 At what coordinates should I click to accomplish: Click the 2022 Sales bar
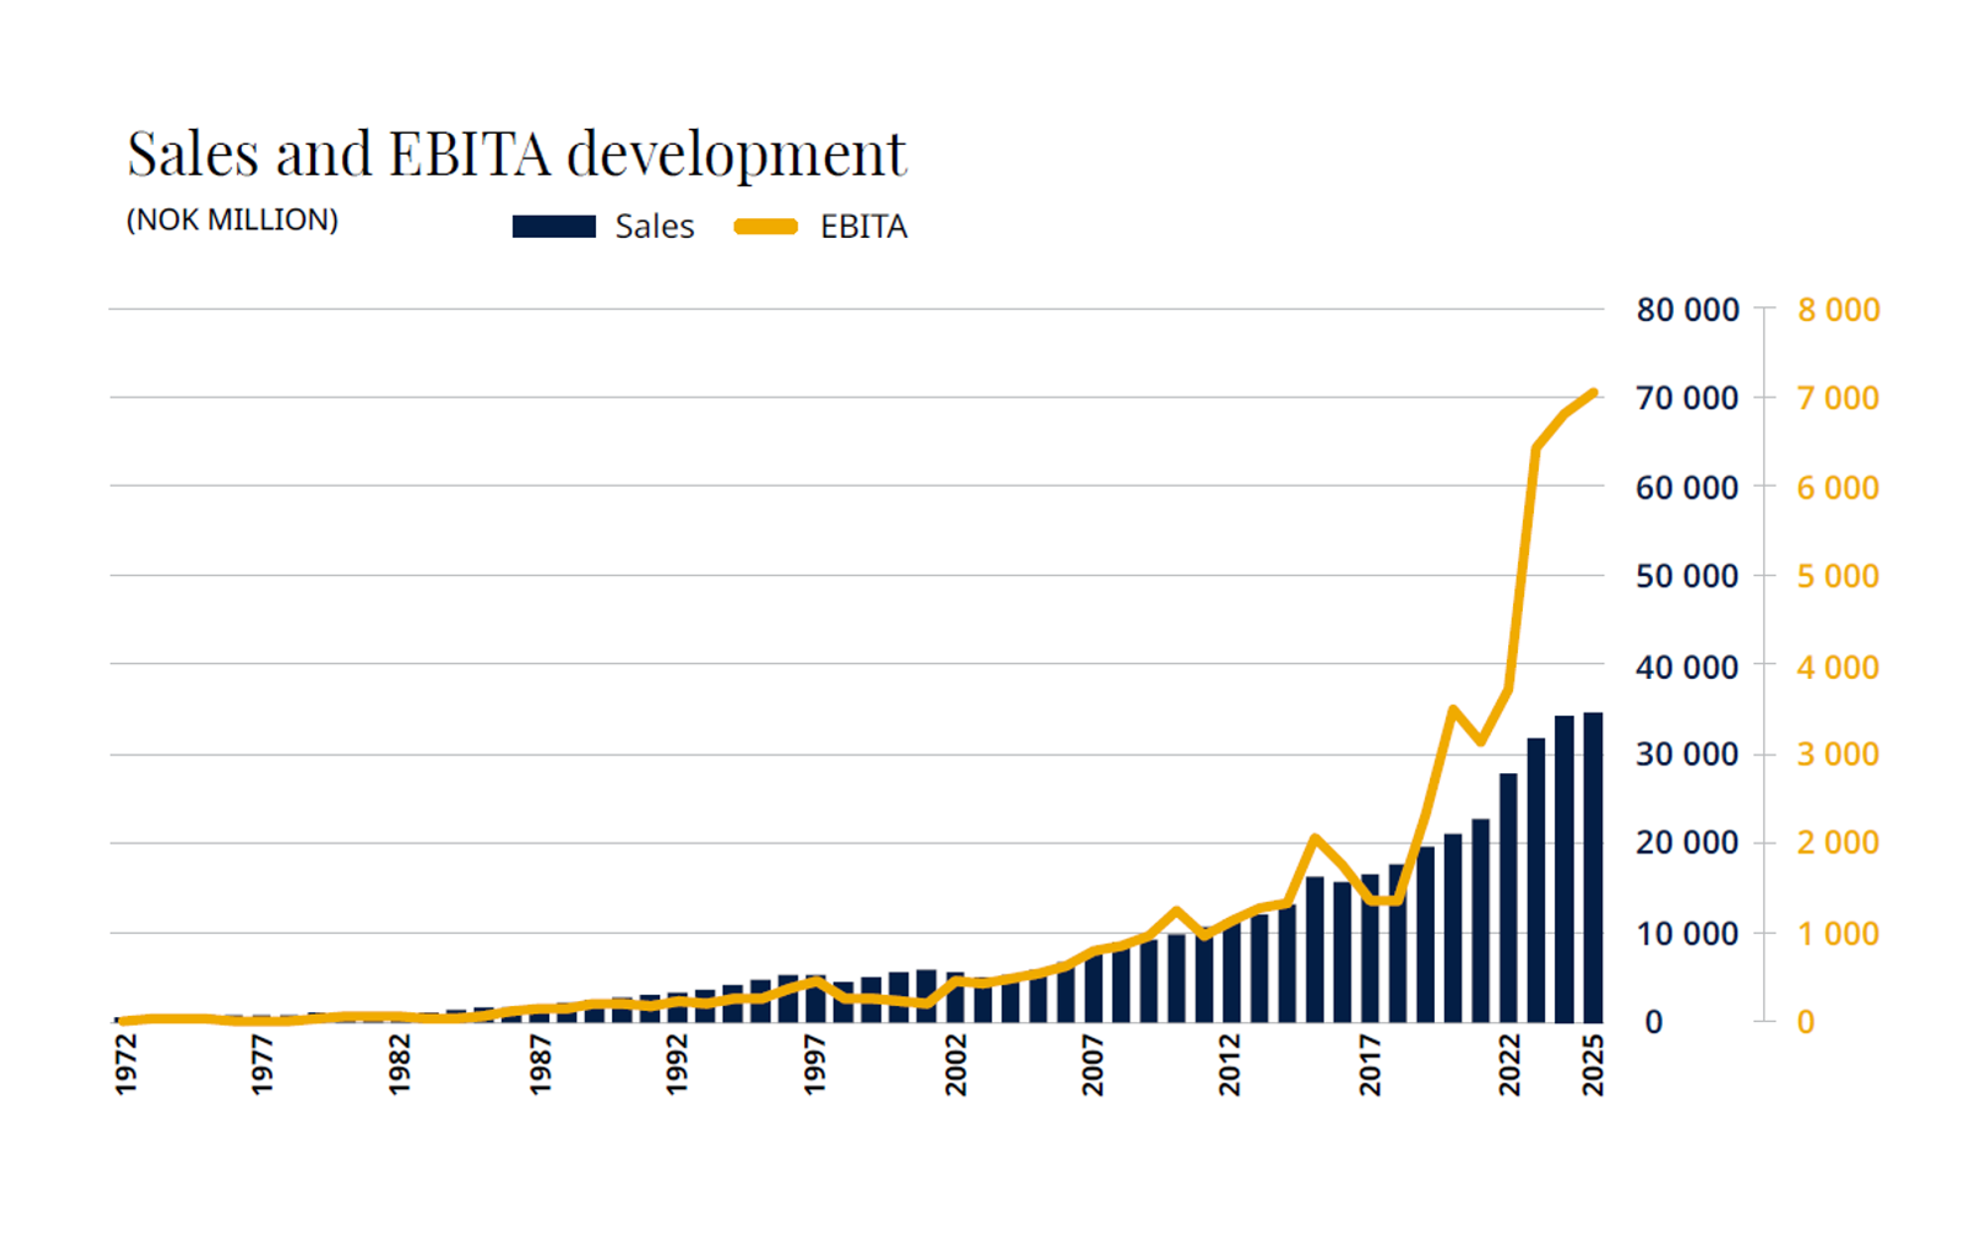coord(1508,897)
